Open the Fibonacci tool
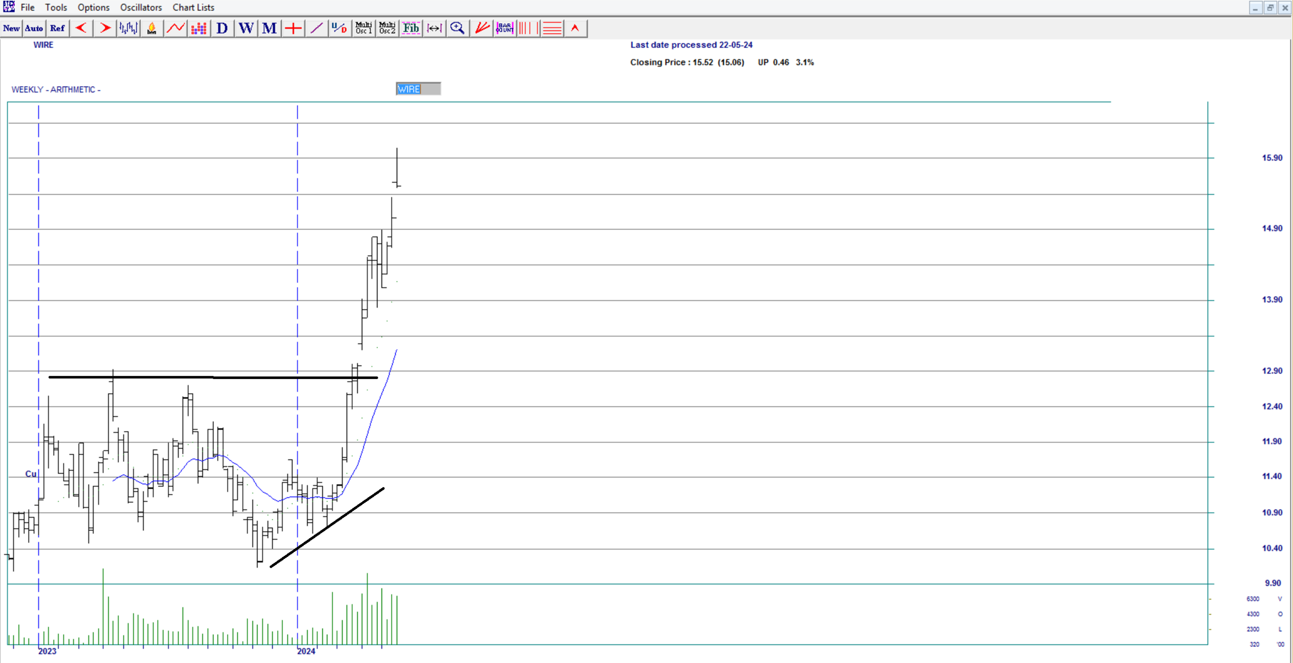 coord(411,28)
